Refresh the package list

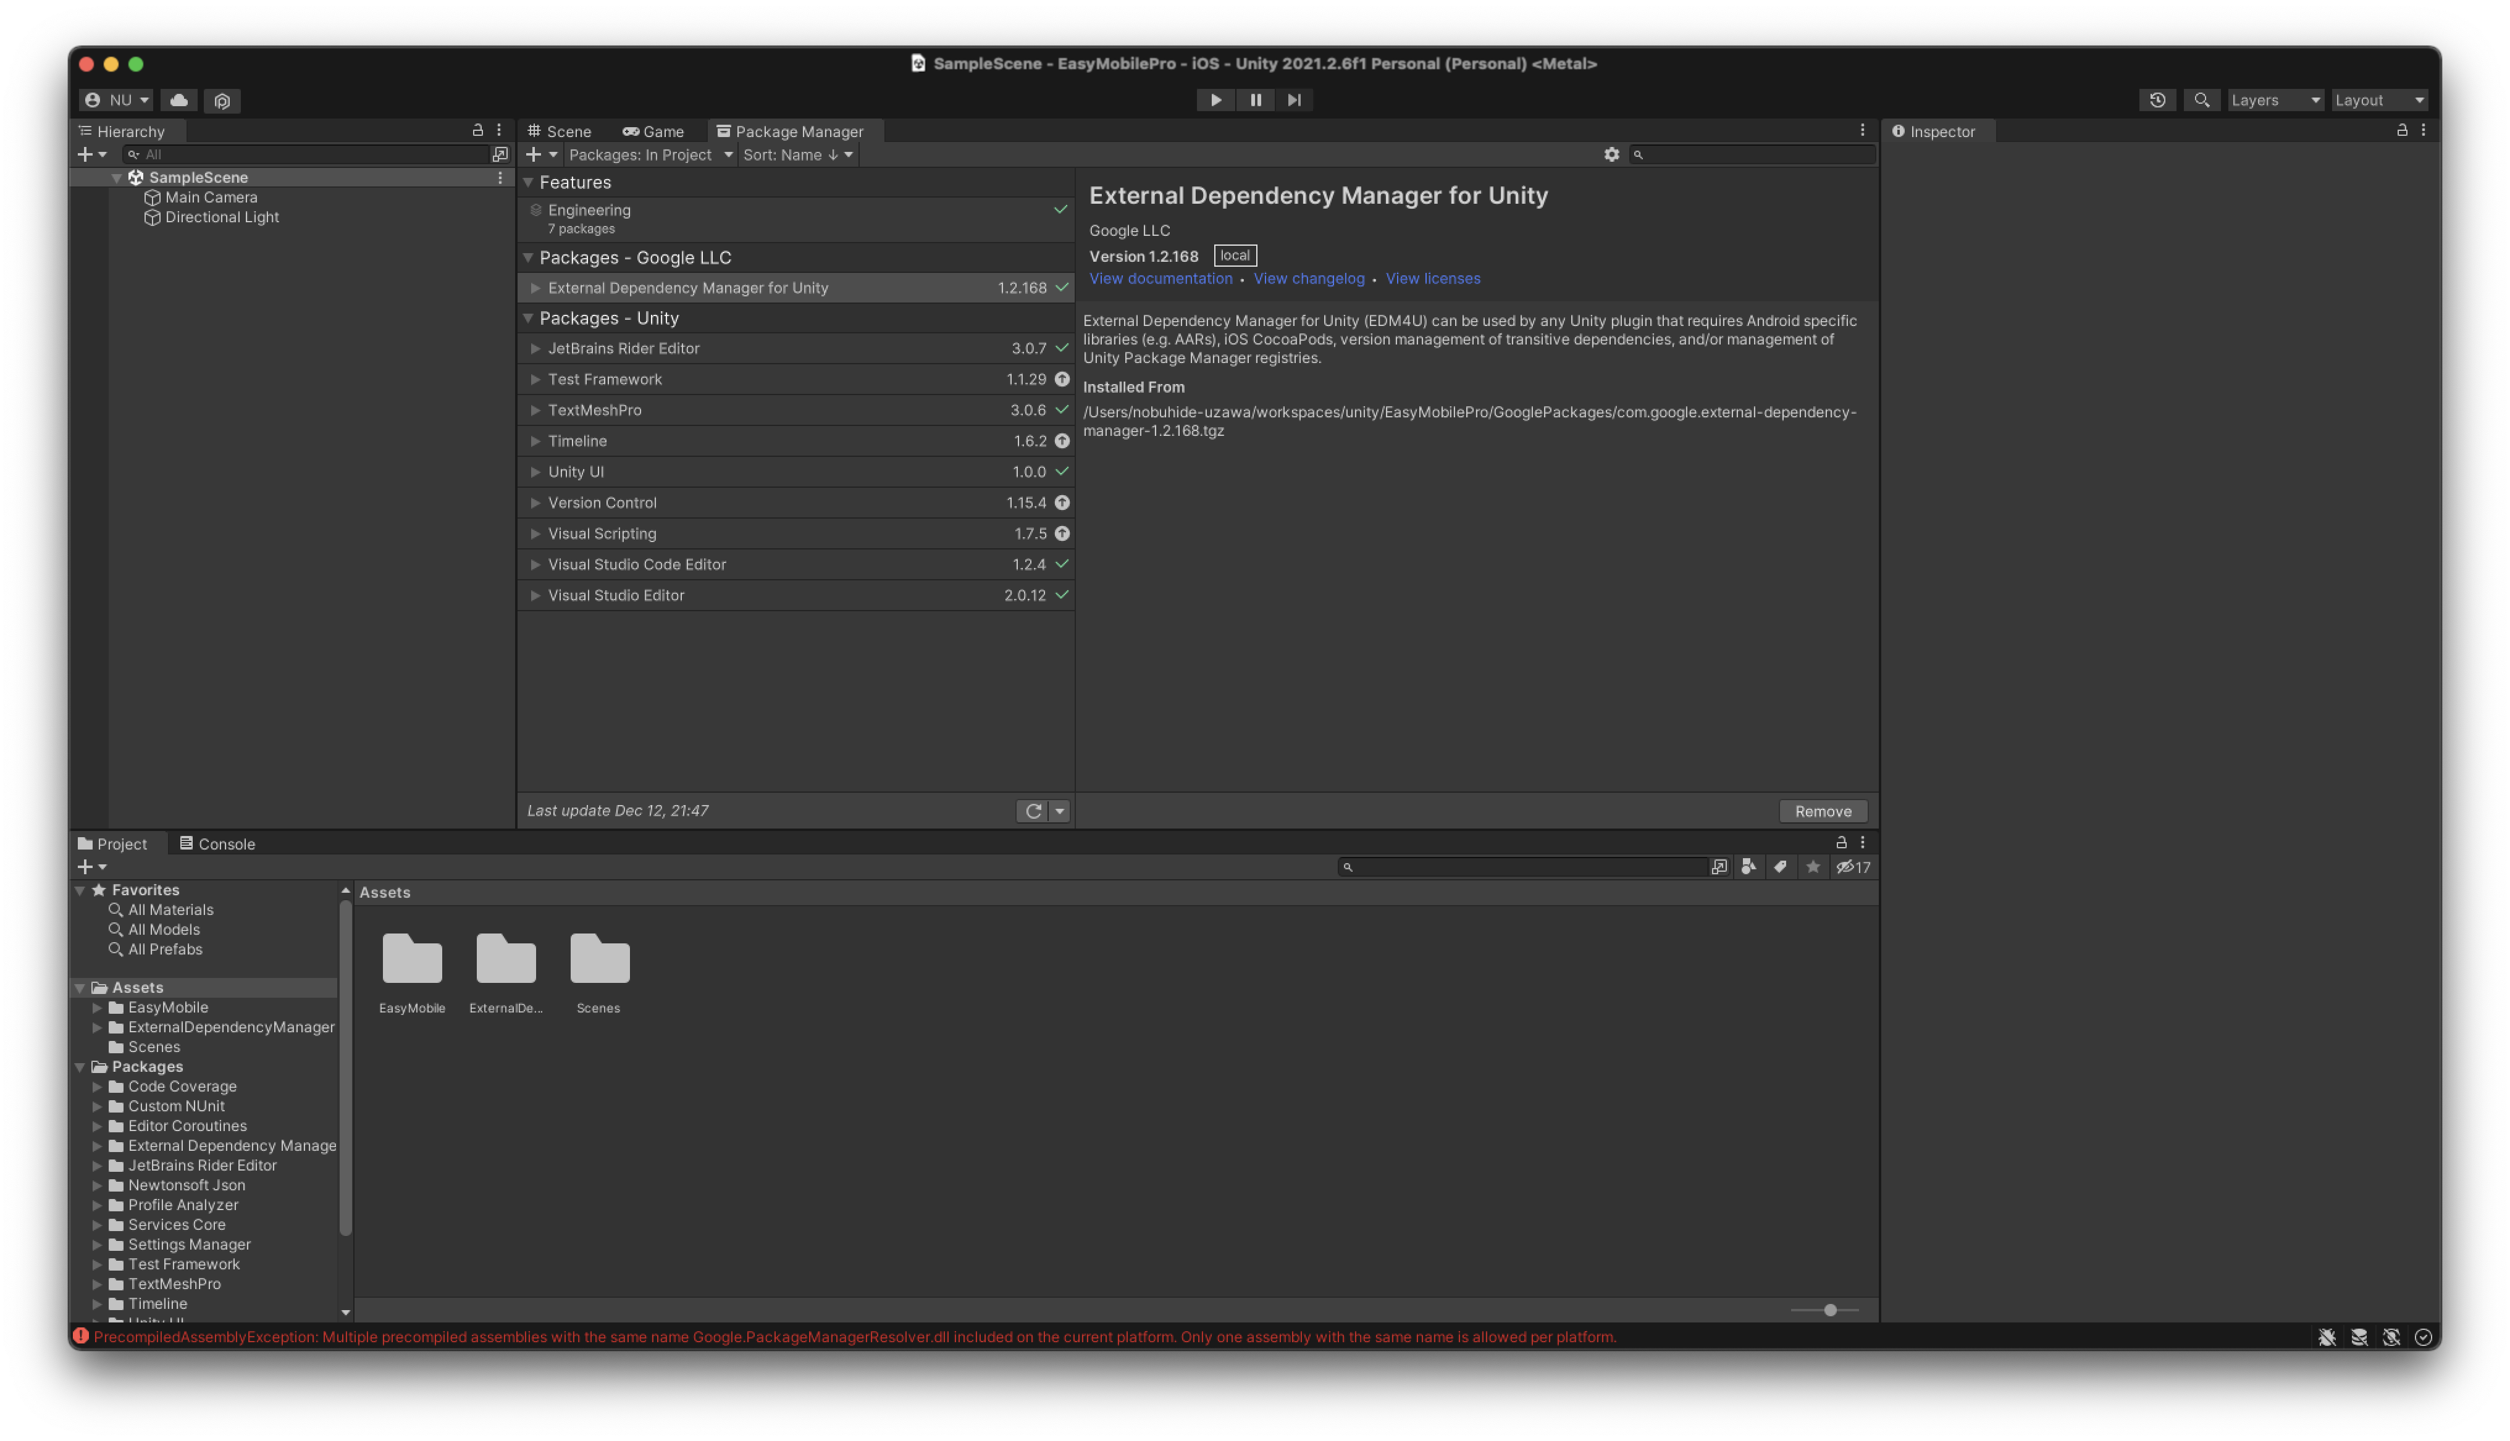pyautogui.click(x=1032, y=811)
